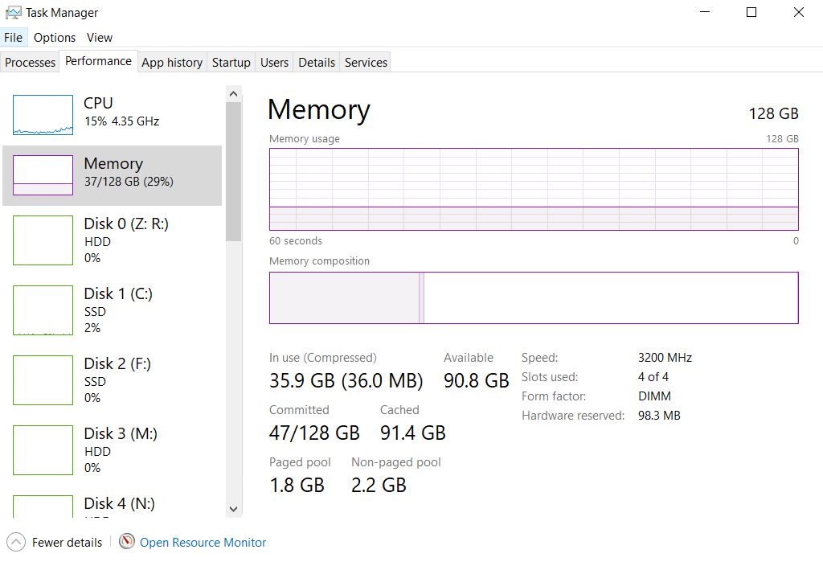The width and height of the screenshot is (823, 566).
Task: Open Resource Monitor link
Action: click(x=203, y=543)
